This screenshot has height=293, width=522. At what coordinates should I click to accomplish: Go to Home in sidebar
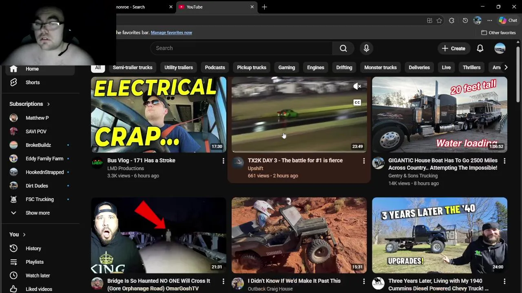pos(40,69)
